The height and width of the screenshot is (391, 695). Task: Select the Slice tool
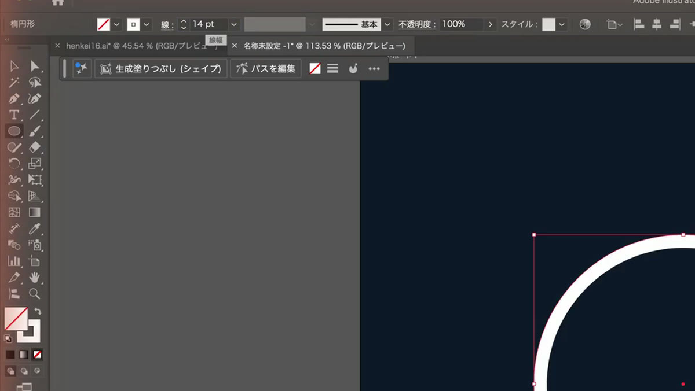(x=14, y=277)
